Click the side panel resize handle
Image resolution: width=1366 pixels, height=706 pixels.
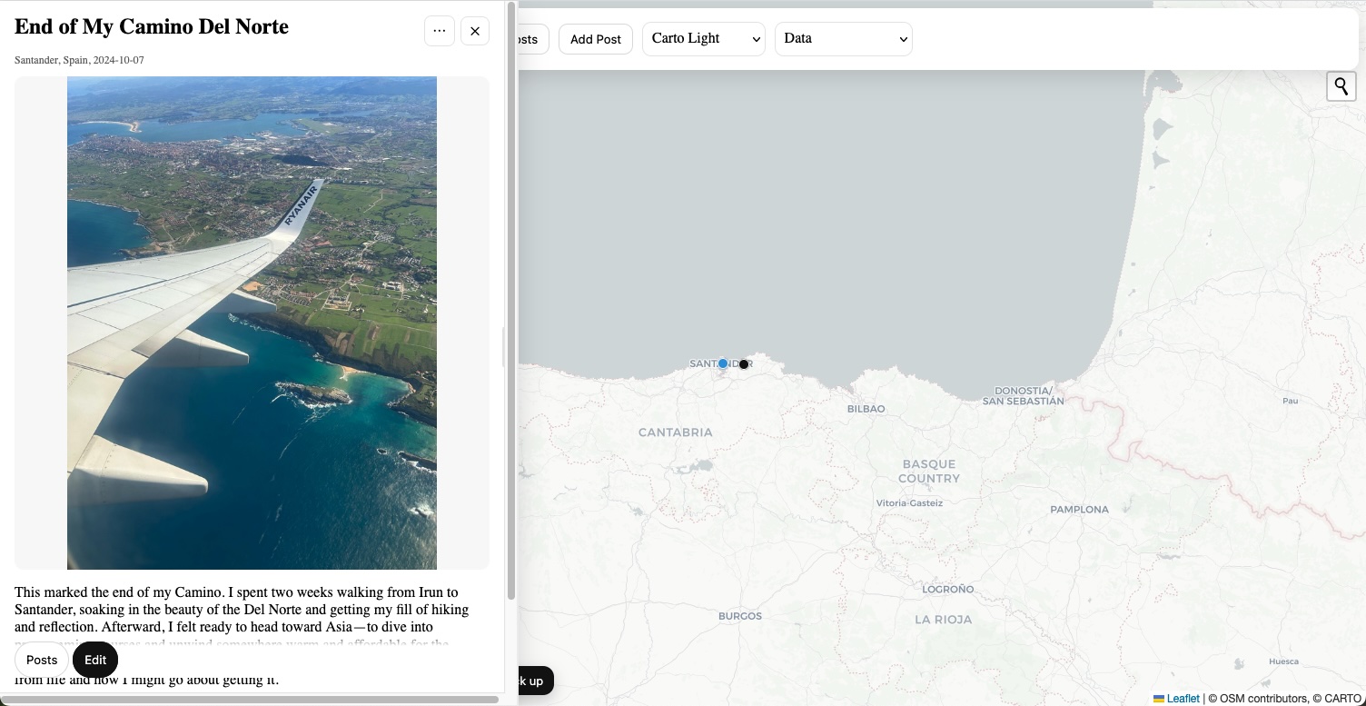504,346
